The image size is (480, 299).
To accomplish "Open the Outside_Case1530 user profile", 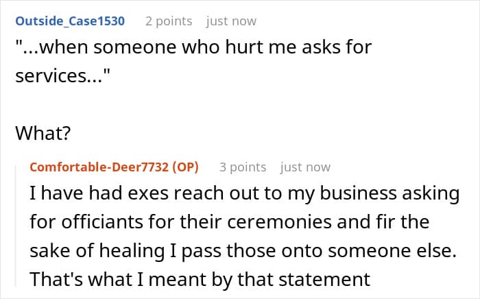I will coord(70,21).
